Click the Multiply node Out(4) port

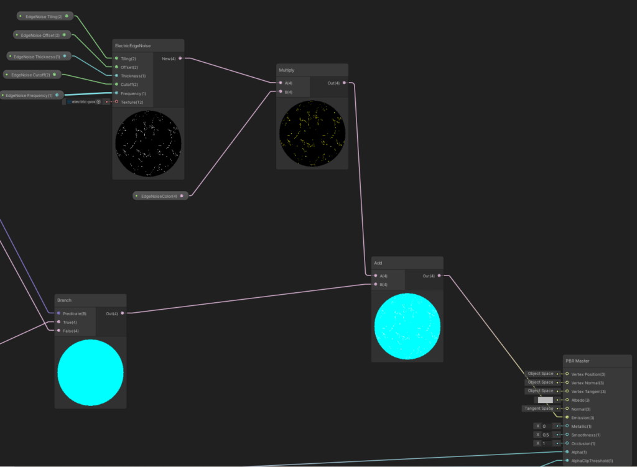point(352,83)
